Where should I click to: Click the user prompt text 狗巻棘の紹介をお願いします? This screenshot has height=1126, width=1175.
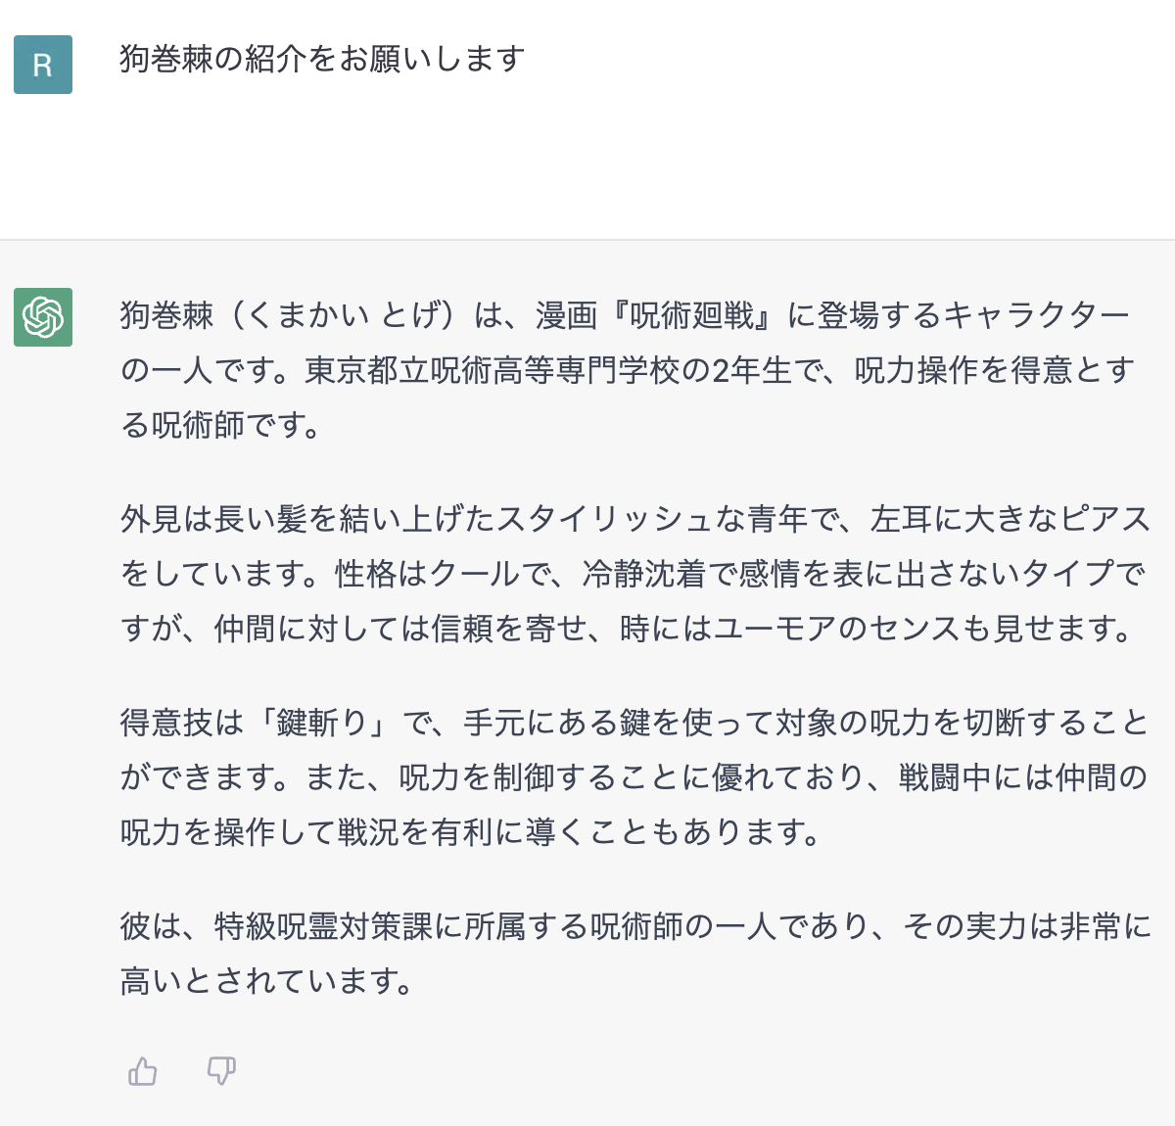click(322, 59)
